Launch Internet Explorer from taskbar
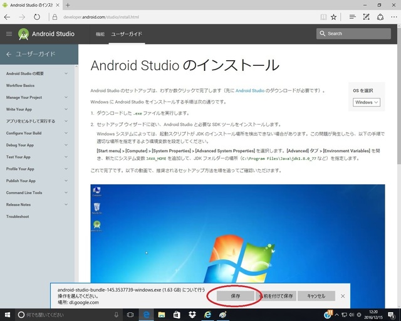This screenshot has width=401, height=321. click(x=207, y=315)
